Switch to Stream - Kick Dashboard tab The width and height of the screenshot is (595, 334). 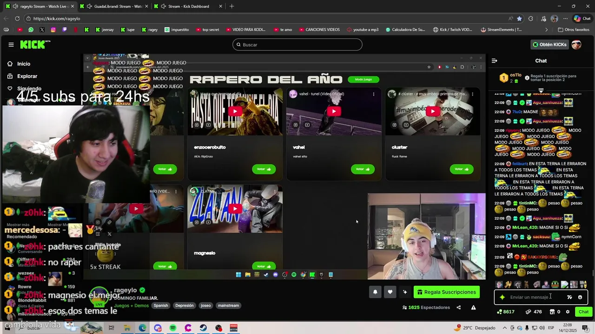pos(188,6)
